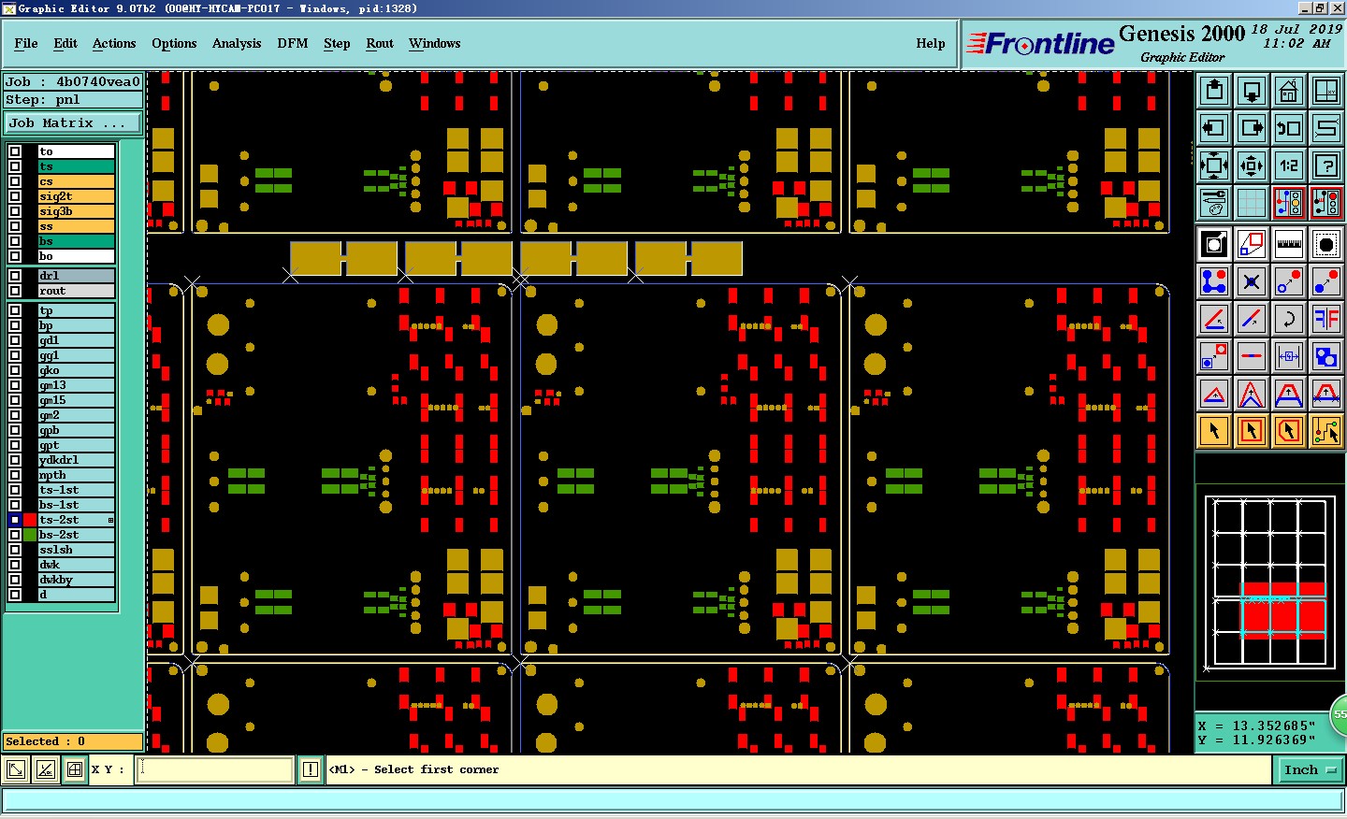Select the 'bs' layer name

tap(76, 241)
